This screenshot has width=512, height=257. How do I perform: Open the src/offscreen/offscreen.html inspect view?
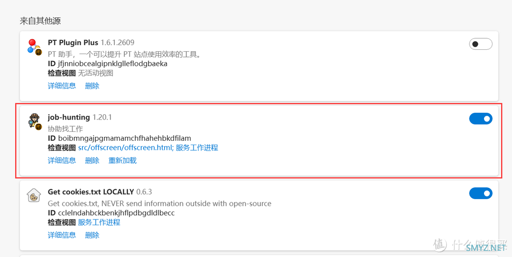pos(125,147)
